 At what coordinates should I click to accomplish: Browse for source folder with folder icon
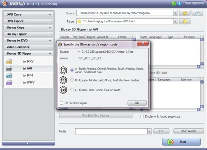(185, 13)
